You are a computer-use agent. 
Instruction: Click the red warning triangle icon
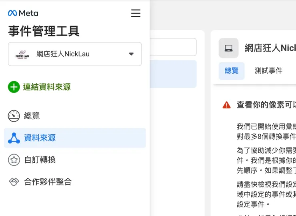(x=226, y=105)
